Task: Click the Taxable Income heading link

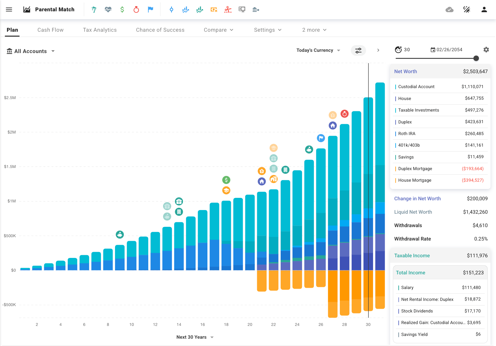Action: click(412, 255)
